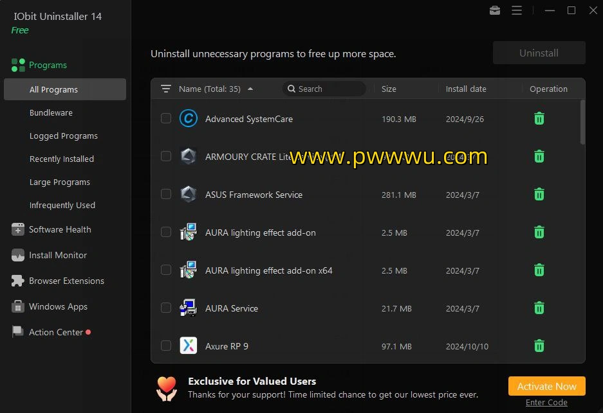Check the ASUS Framework Service checkbox

[166, 194]
